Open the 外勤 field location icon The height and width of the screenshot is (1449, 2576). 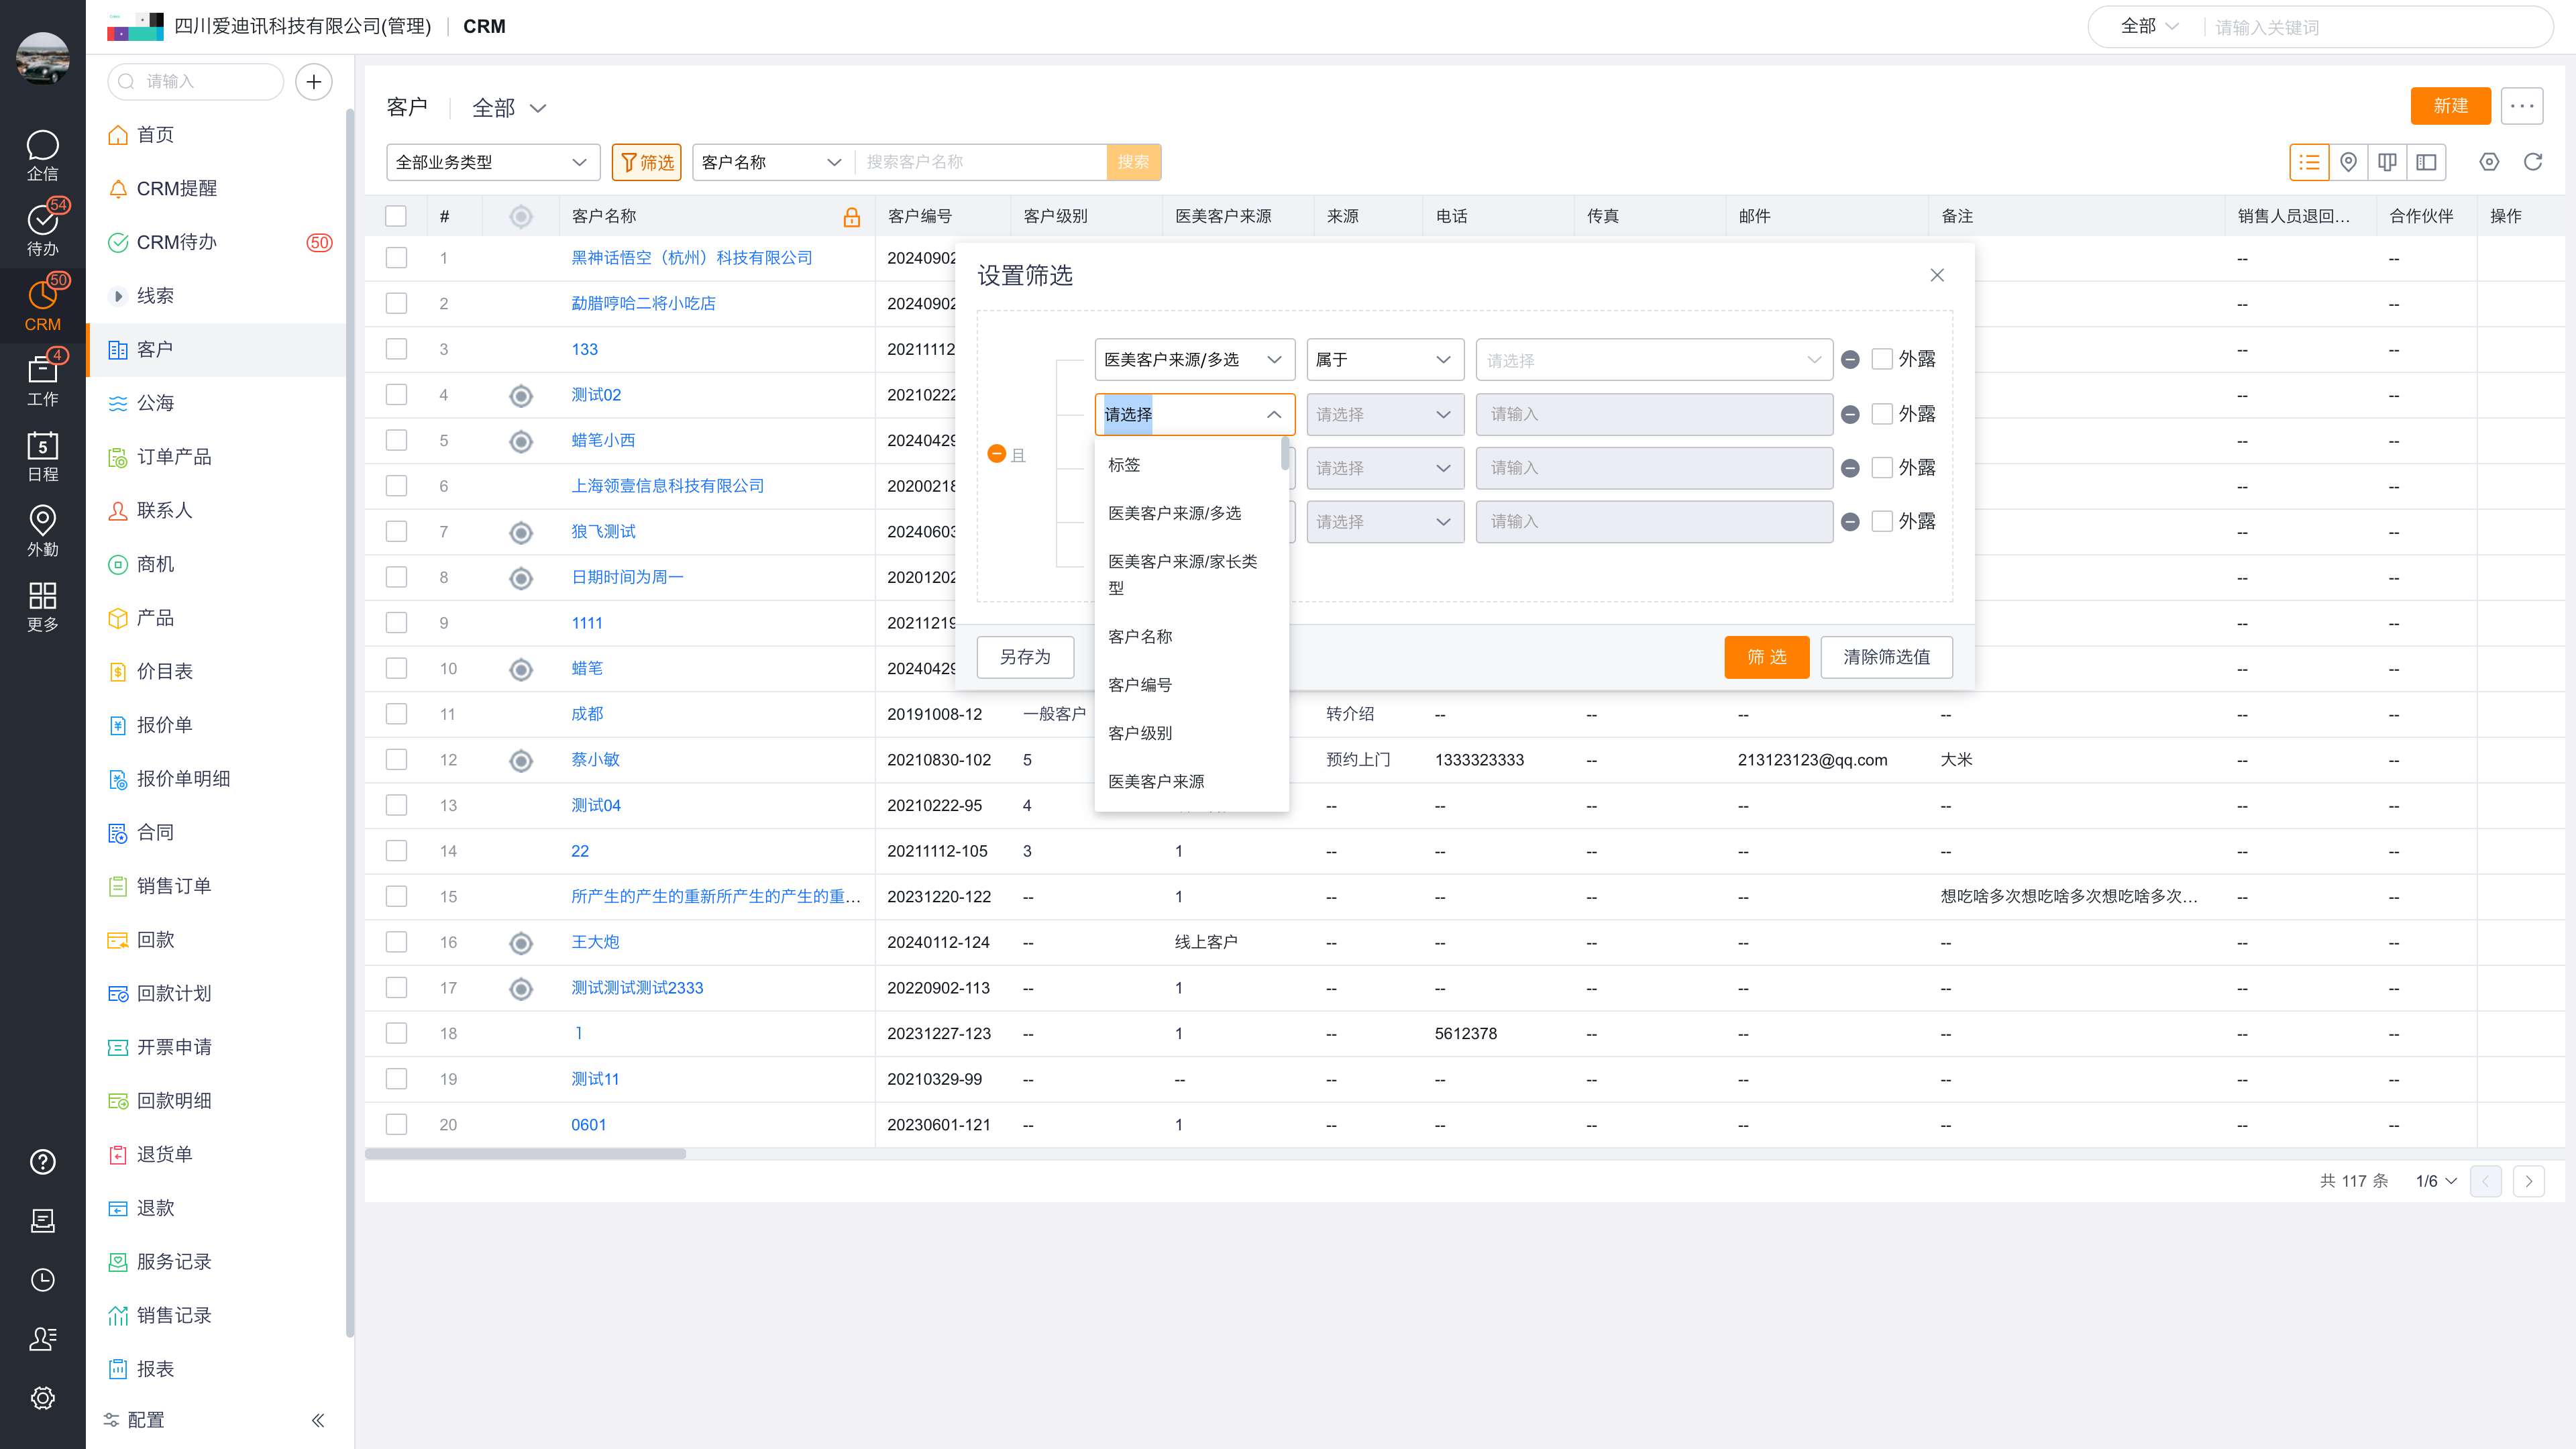click(42, 530)
